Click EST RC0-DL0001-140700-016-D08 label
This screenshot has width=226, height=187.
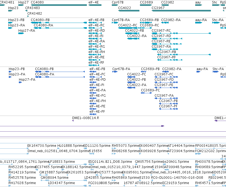177,178
